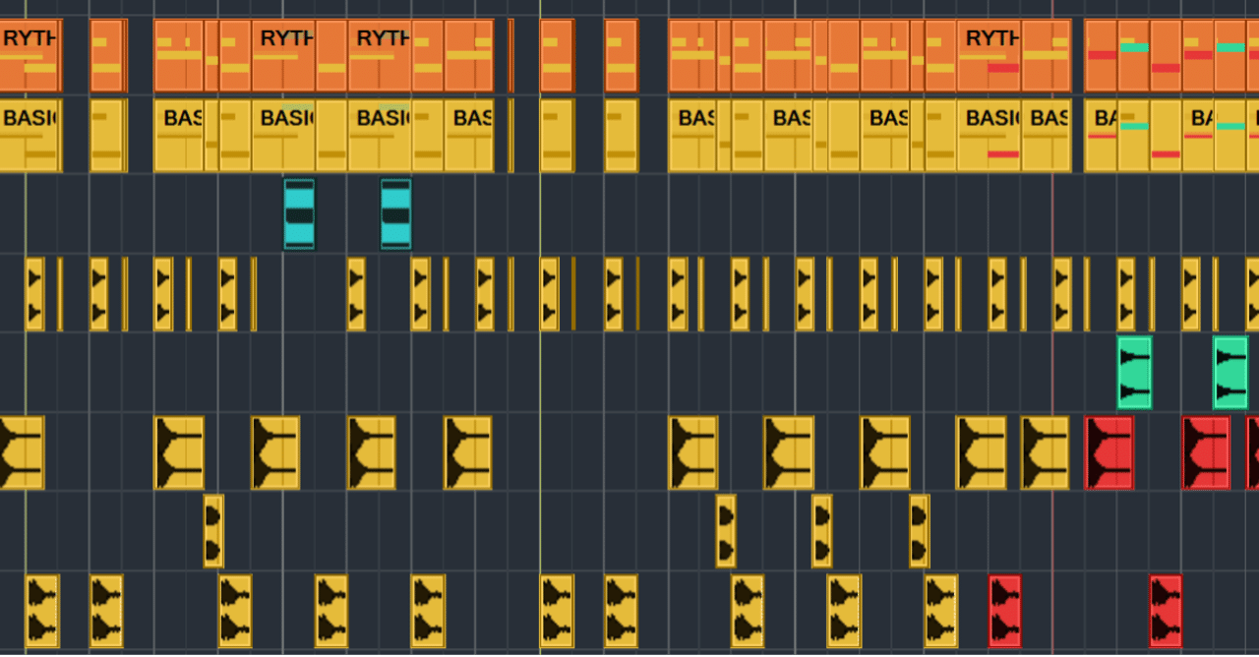Select the first red drum clip
The image size is (1259, 657).
1109,452
